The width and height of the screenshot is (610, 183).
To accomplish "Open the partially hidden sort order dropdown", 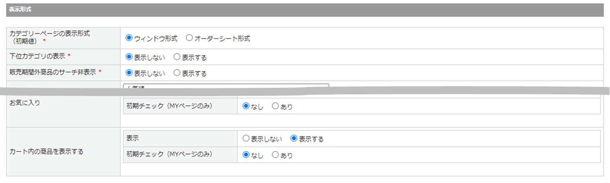I will point(226,86).
